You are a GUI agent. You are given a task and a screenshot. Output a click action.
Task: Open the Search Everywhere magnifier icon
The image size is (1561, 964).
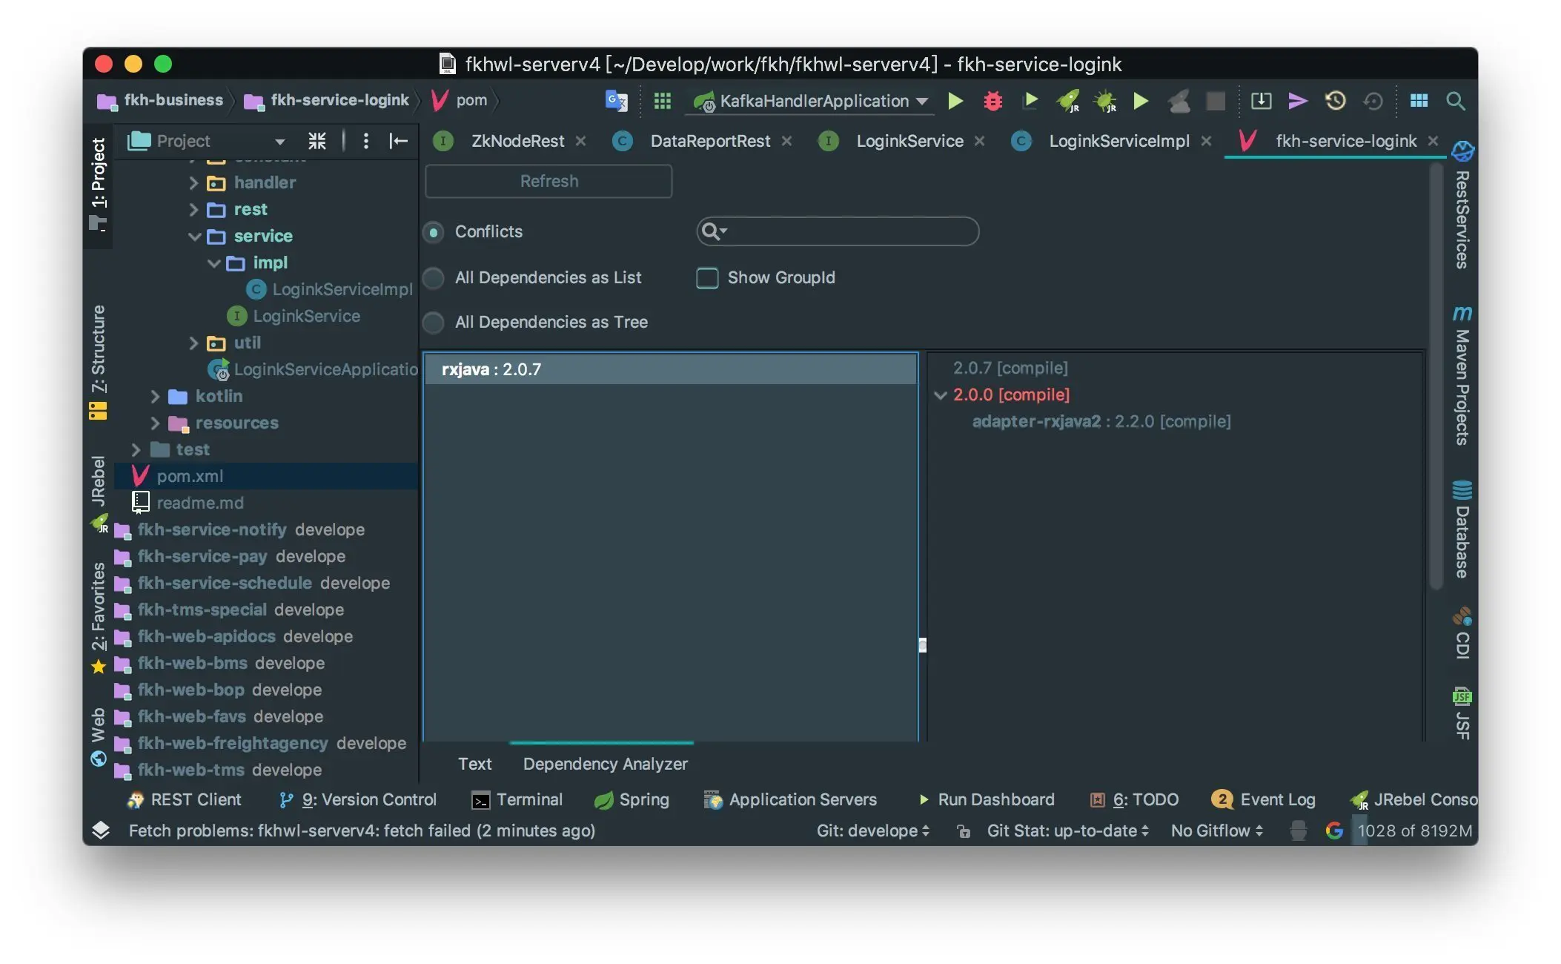point(1455,101)
